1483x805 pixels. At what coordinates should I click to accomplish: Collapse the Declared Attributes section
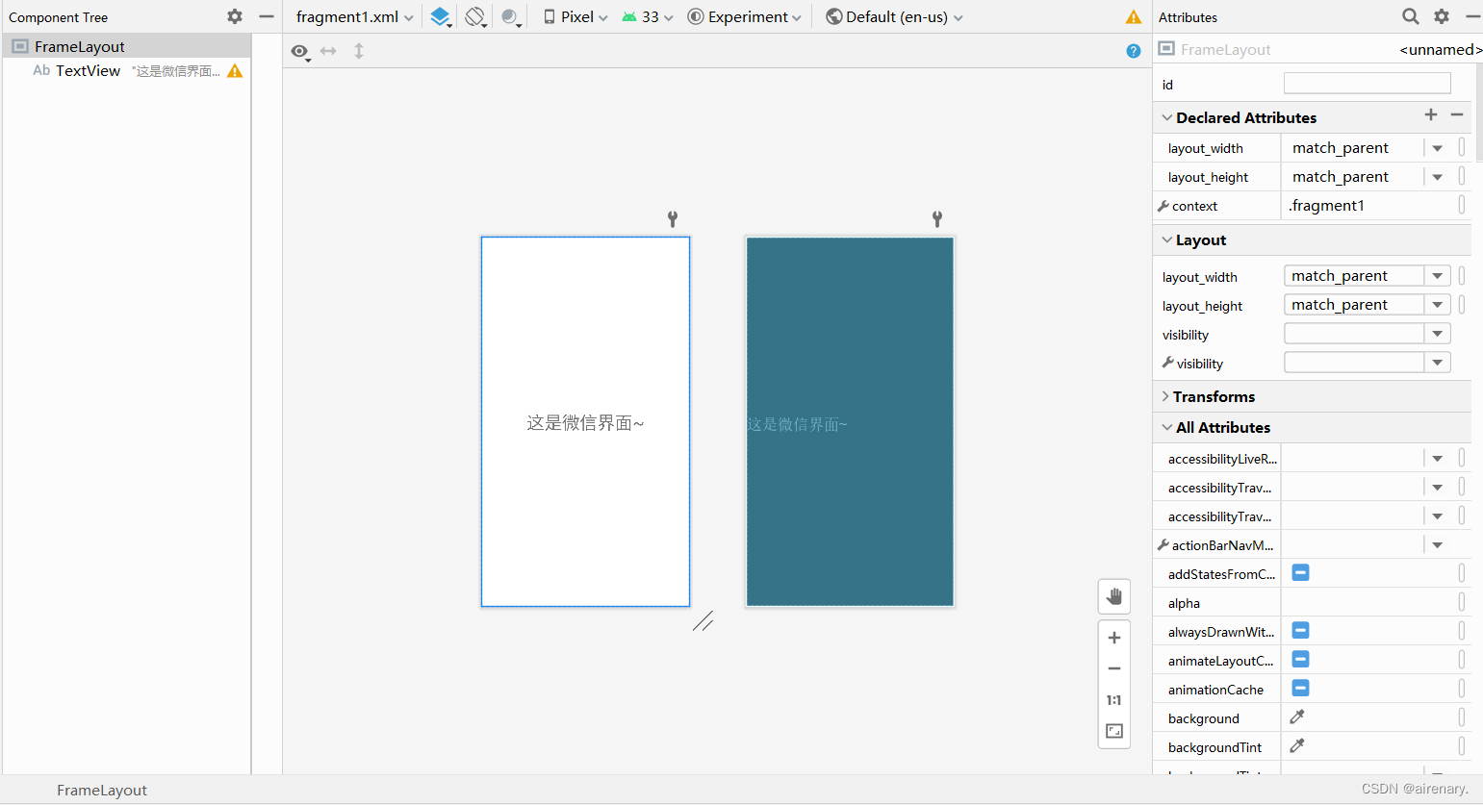click(x=1166, y=117)
